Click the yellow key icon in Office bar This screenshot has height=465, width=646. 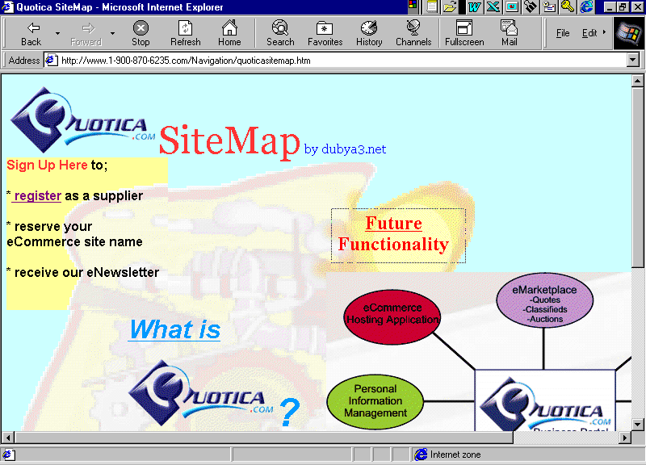click(568, 6)
